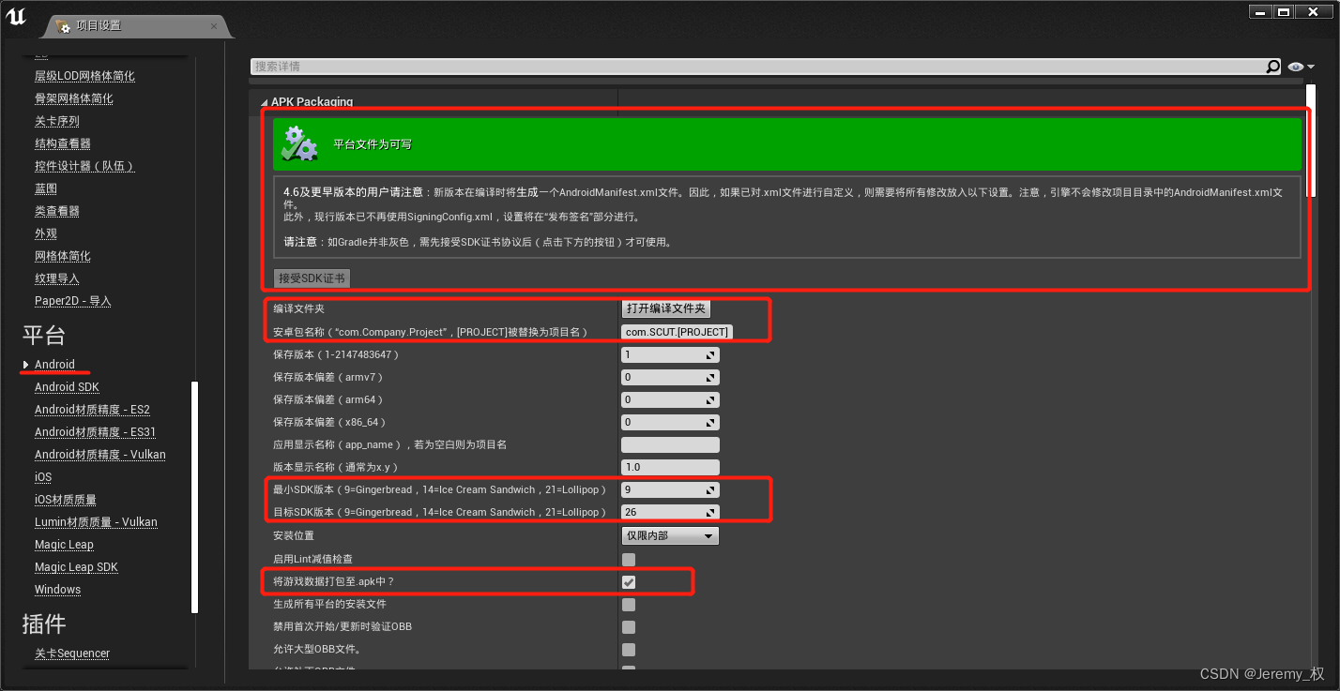This screenshot has width=1340, height=691.
Task: Click spinner arrow of 保存版本偏差 (x86_64) field
Action: pyautogui.click(x=711, y=422)
